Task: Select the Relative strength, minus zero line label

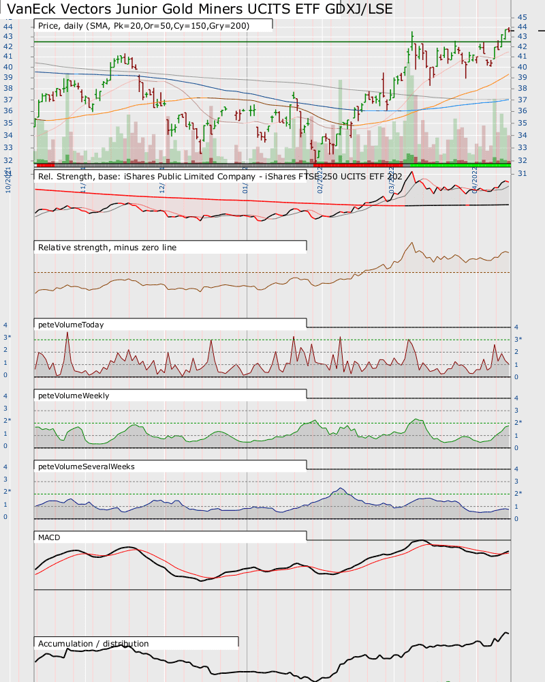Action: [108, 248]
